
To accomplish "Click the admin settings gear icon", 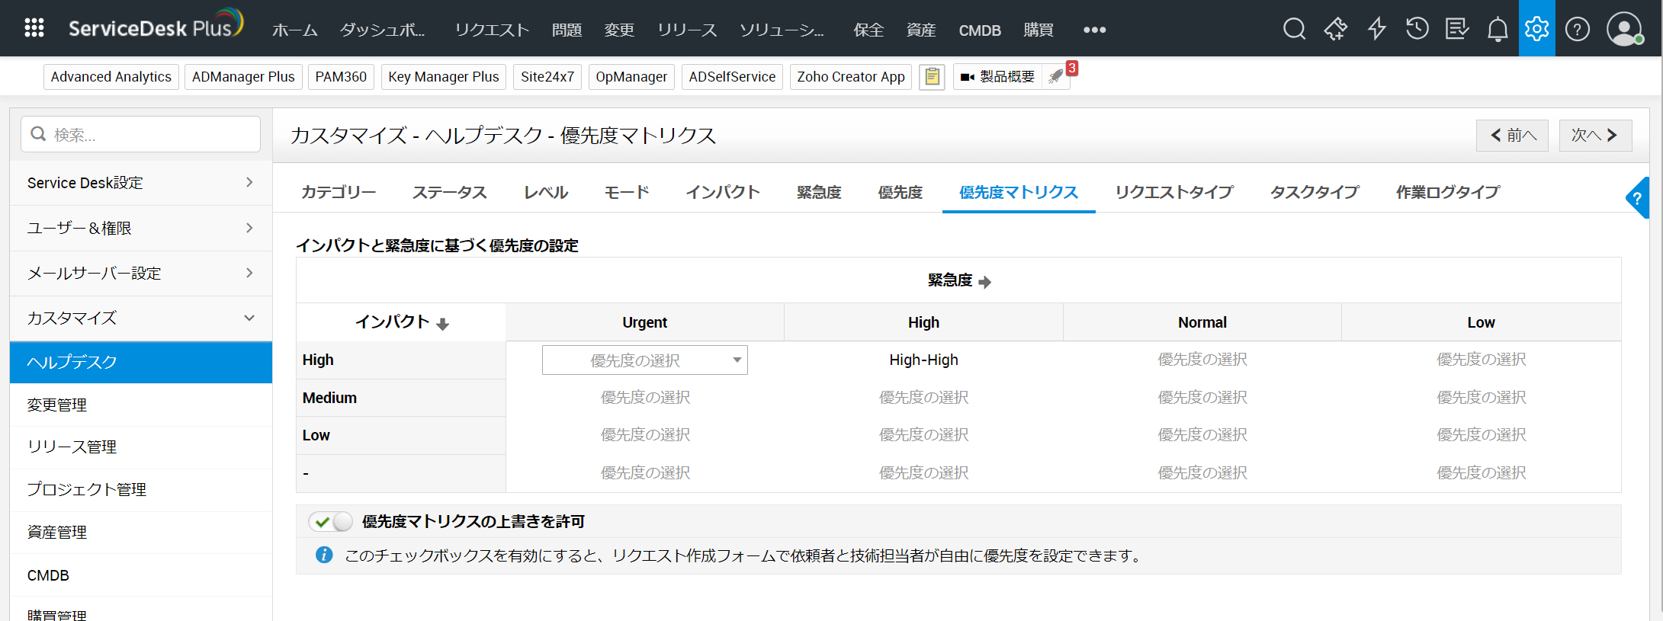I will (1536, 29).
